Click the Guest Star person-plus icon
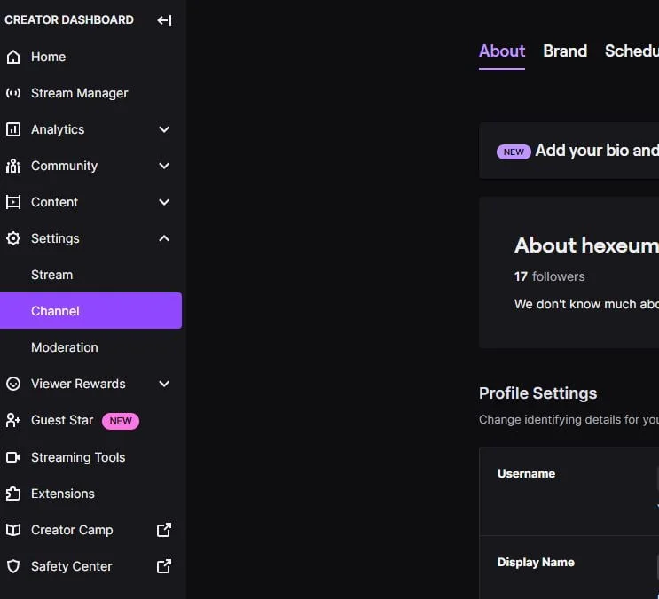 [13, 420]
